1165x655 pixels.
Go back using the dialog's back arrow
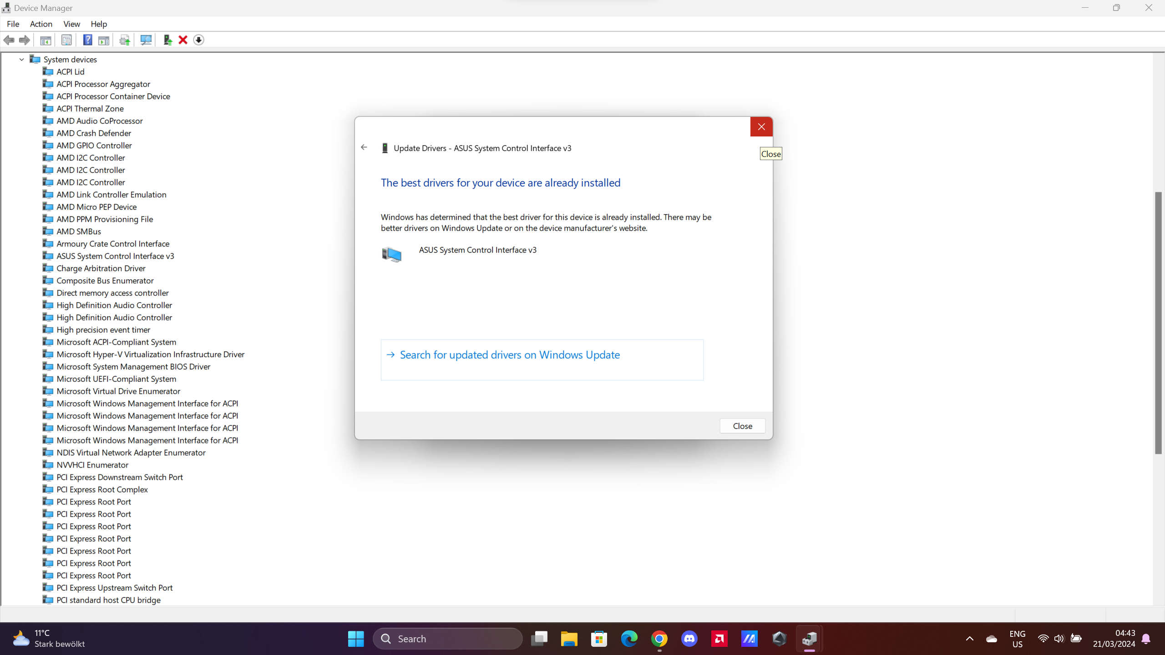pos(364,147)
